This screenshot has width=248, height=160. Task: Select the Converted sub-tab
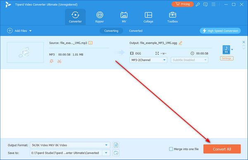pos(136,31)
